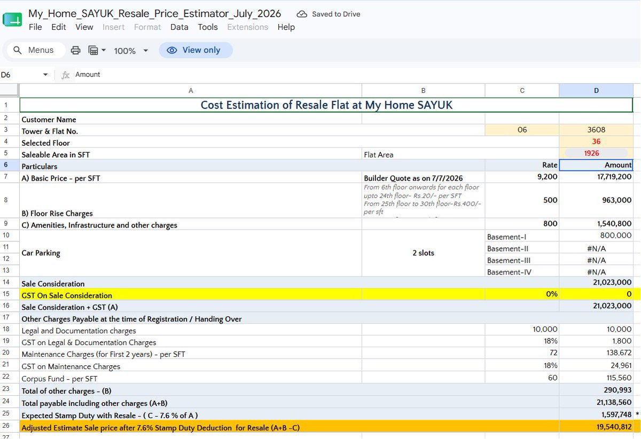Open the Tools menu
The image size is (641, 439).
[208, 27]
